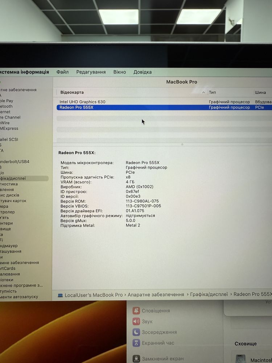Sort by the Шина column header

pyautogui.click(x=260, y=92)
